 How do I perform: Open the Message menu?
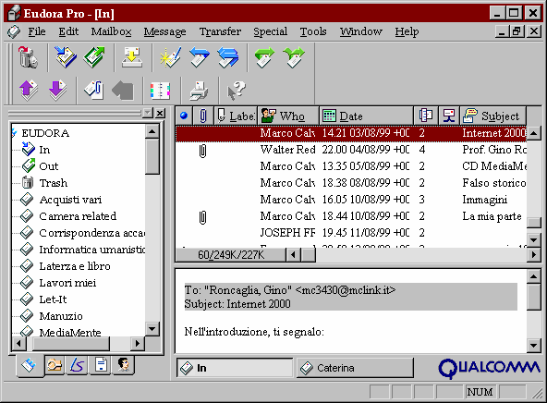tap(164, 31)
